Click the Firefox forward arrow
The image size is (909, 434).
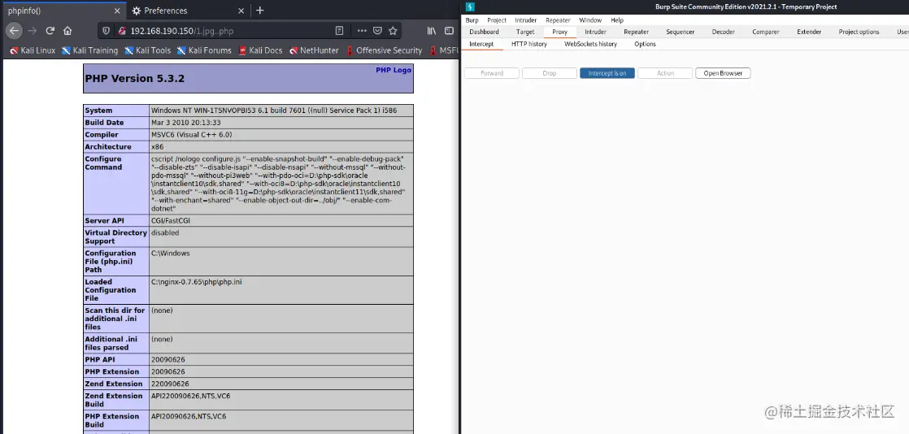33,31
